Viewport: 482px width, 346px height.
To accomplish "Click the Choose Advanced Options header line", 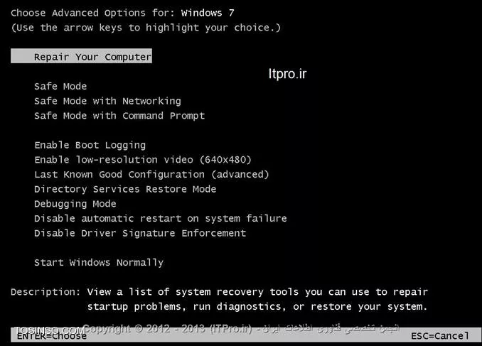I will pos(123,13).
